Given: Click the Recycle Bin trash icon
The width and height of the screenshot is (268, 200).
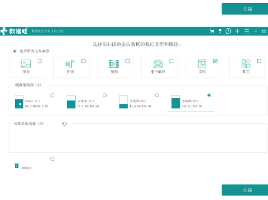Looking at the screenshot, I should pos(17,165).
